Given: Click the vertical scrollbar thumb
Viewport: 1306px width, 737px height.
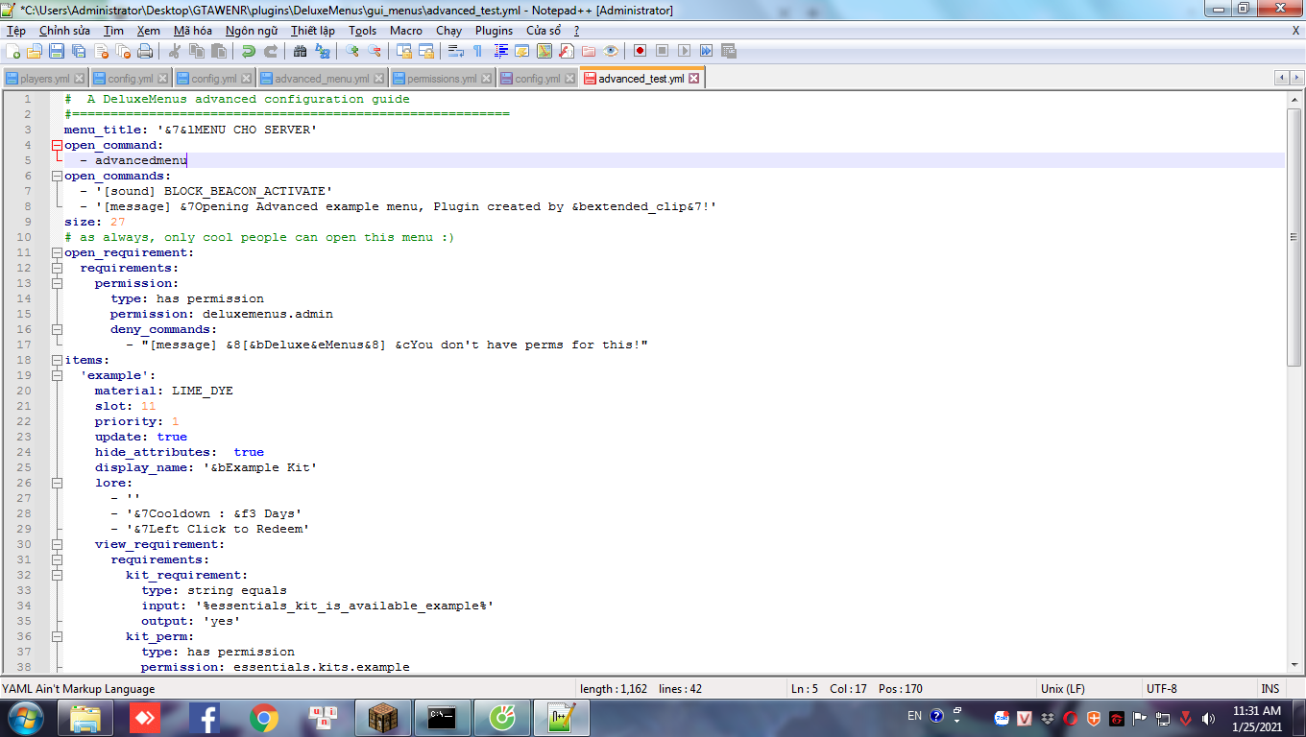Looking at the screenshot, I should [1294, 235].
